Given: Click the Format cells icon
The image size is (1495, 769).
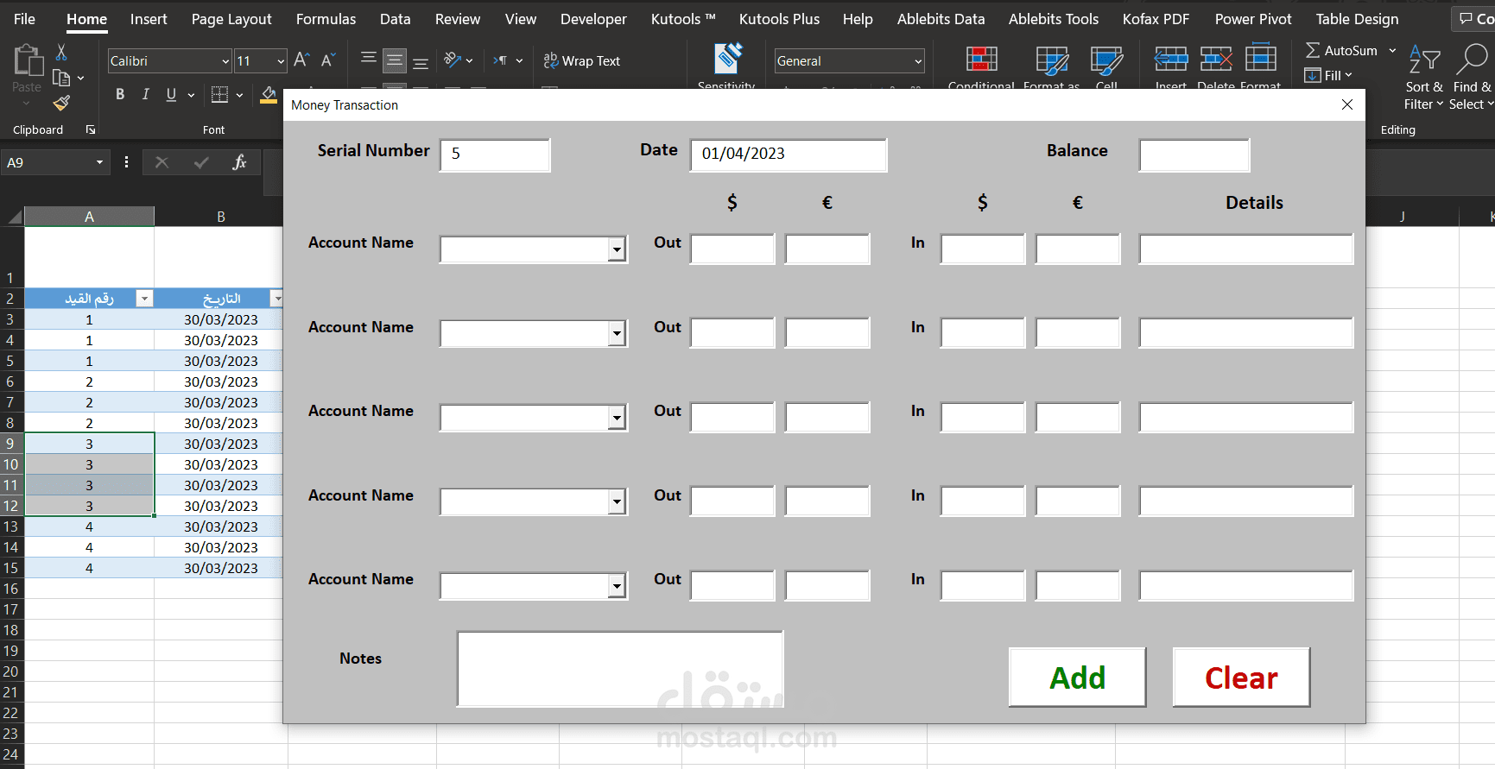Looking at the screenshot, I should (1261, 59).
